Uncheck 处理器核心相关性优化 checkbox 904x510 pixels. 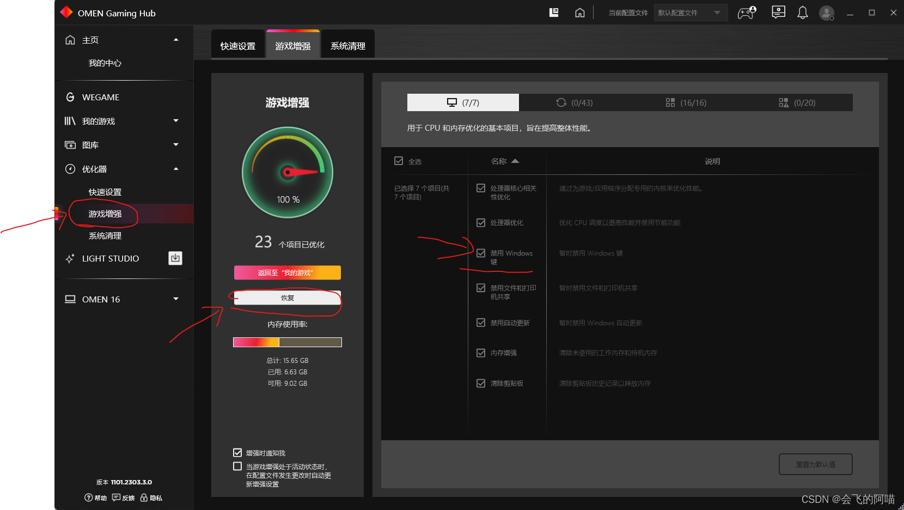pos(481,188)
